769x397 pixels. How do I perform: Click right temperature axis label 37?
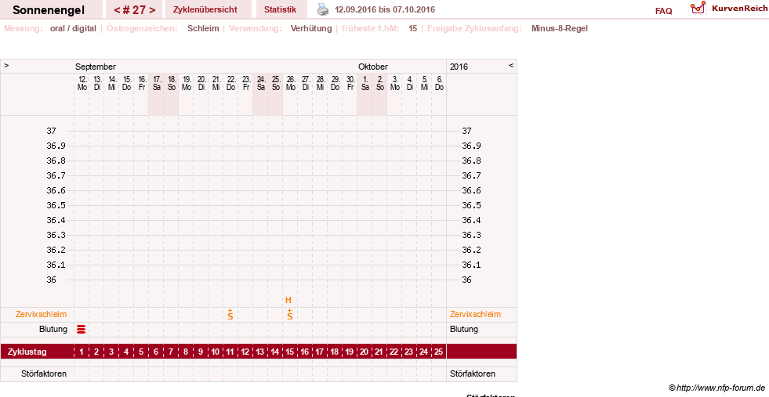[466, 131]
